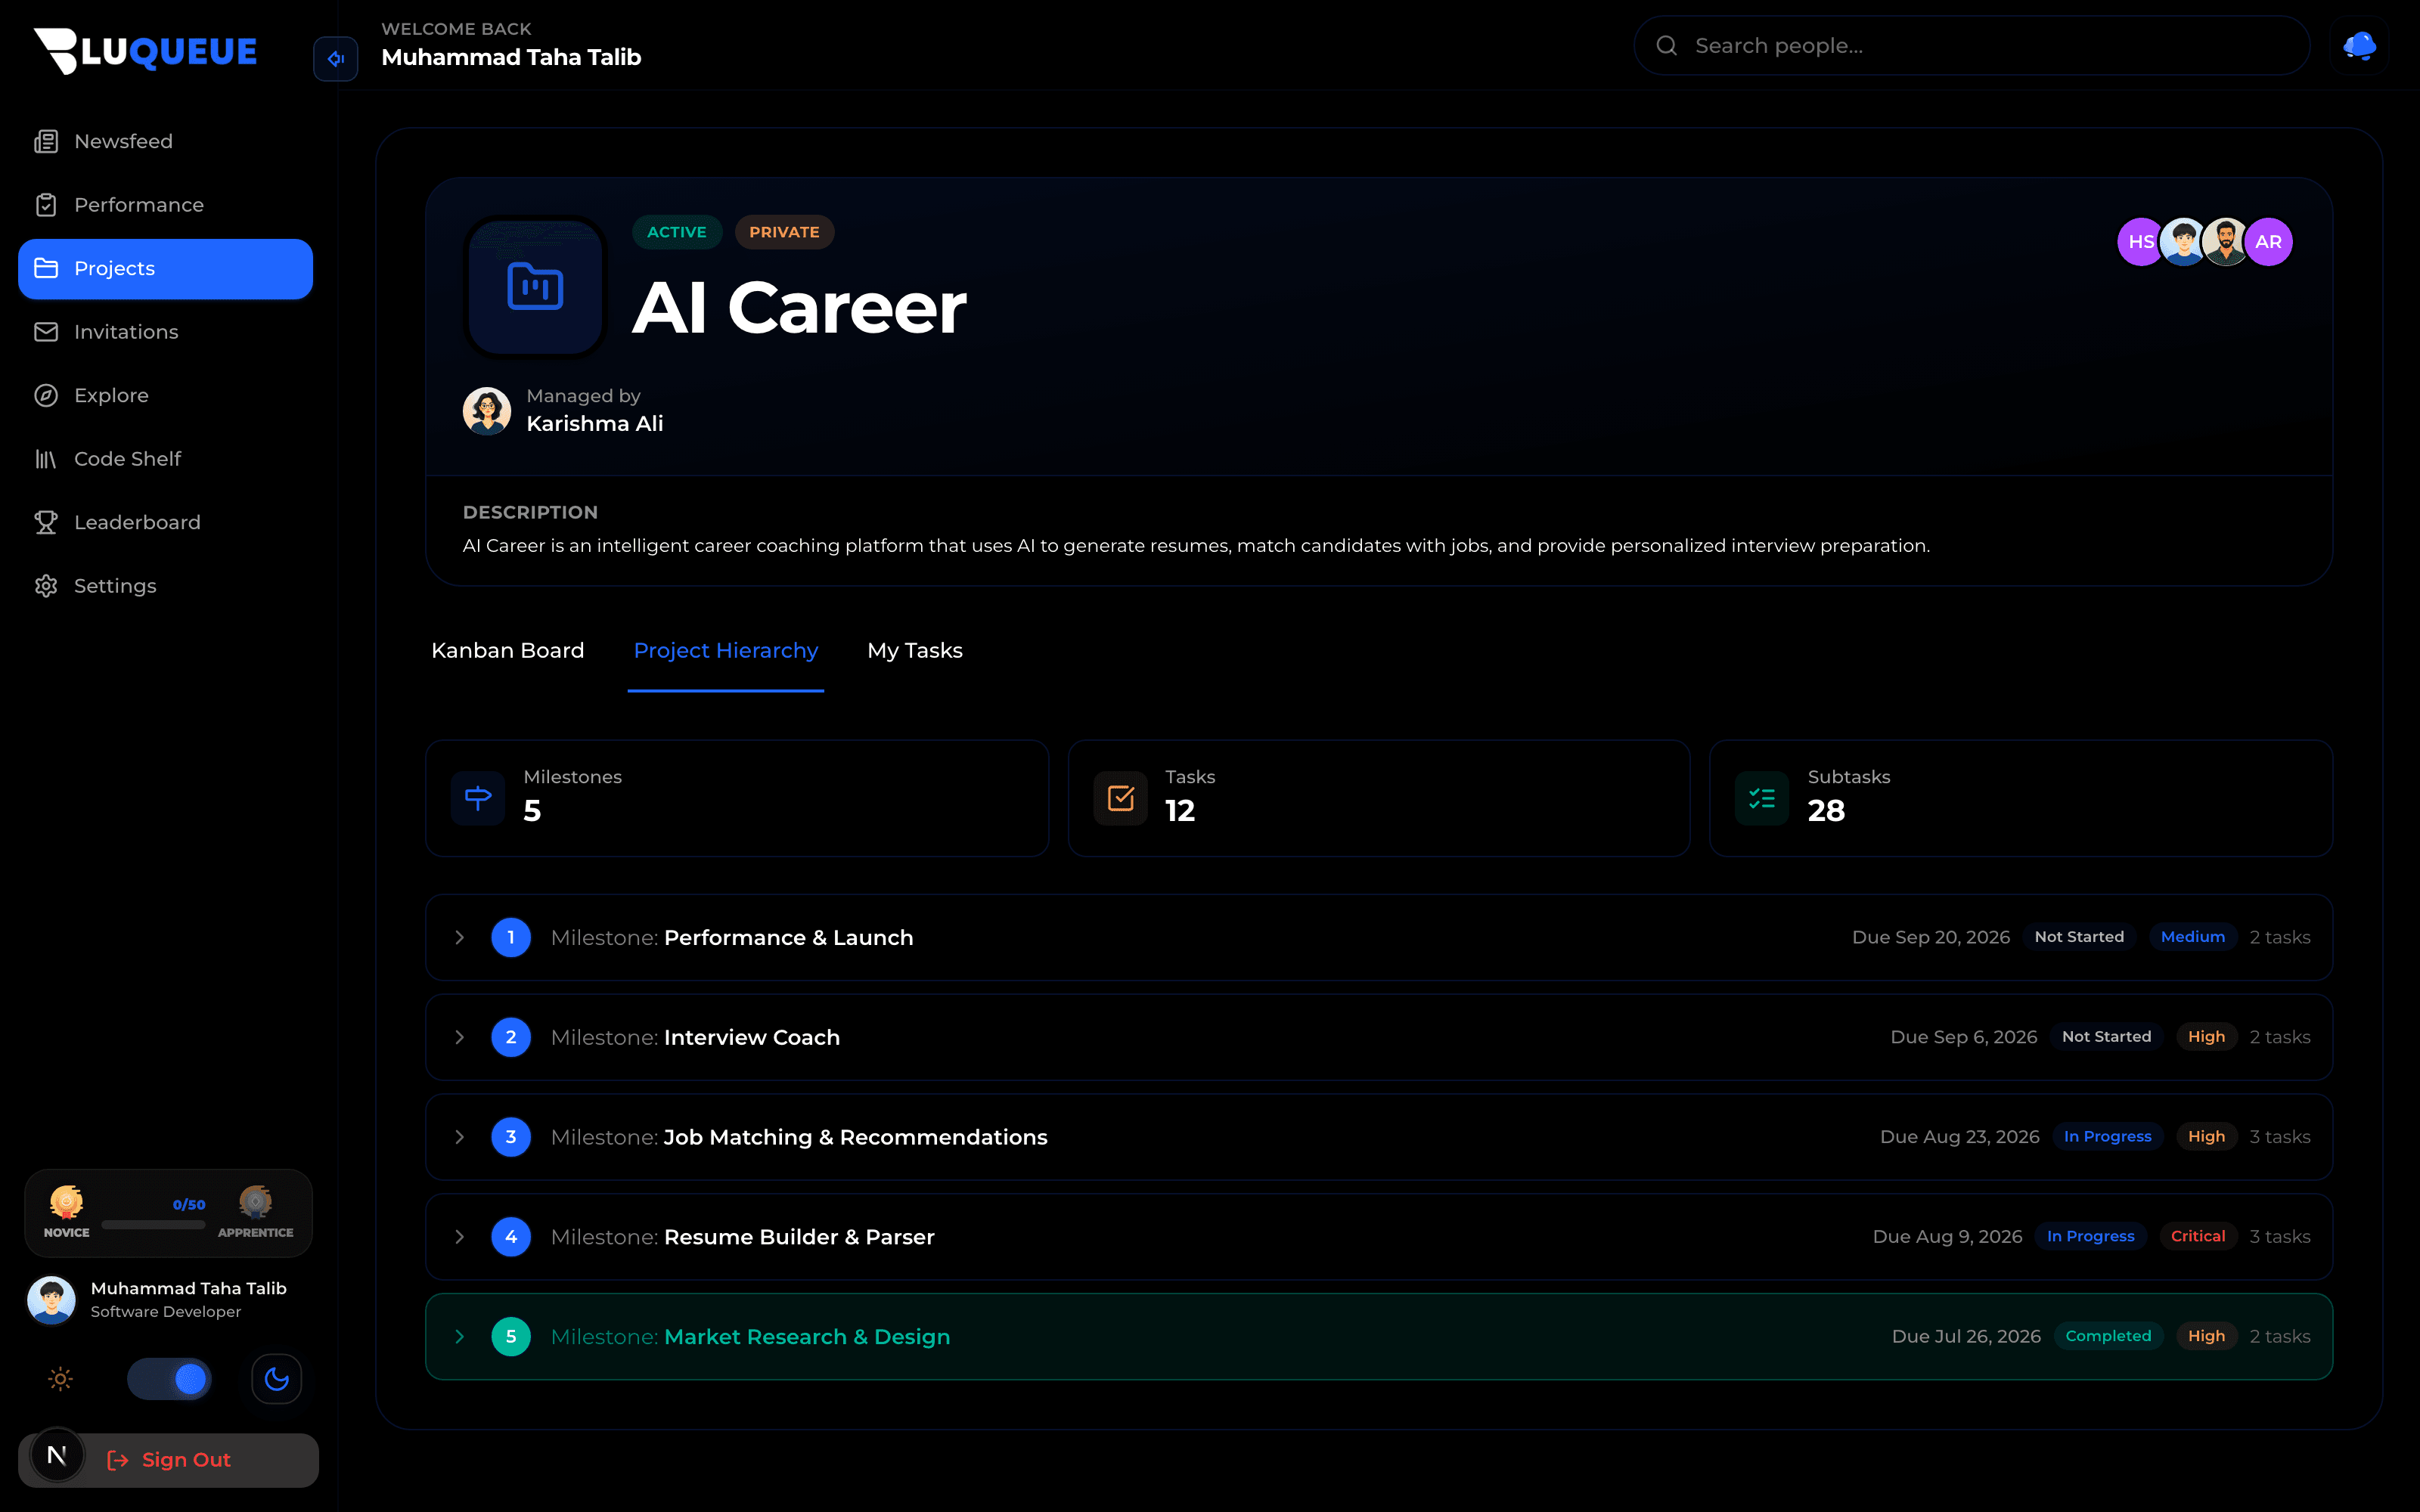Click Due Jul 26, 2026 date
This screenshot has height=1512, width=2420.
pos(1966,1337)
